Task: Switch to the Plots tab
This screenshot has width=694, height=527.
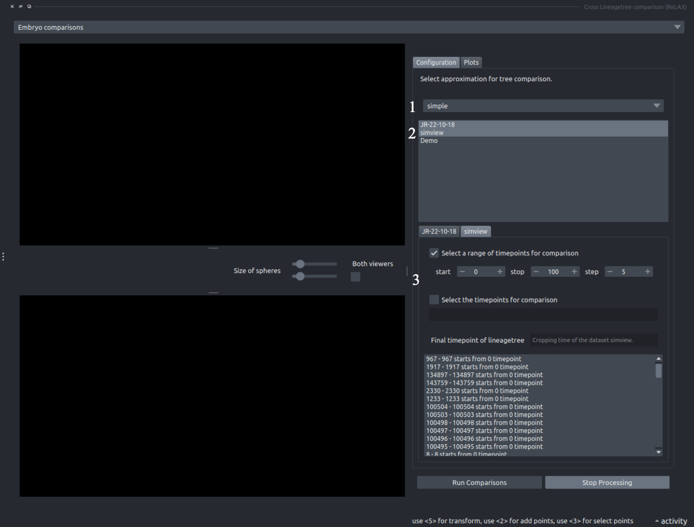Action: pos(471,62)
